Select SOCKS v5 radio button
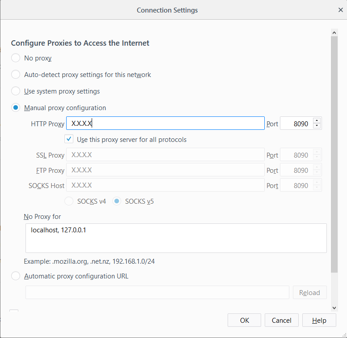The height and width of the screenshot is (338, 347). pos(117,201)
